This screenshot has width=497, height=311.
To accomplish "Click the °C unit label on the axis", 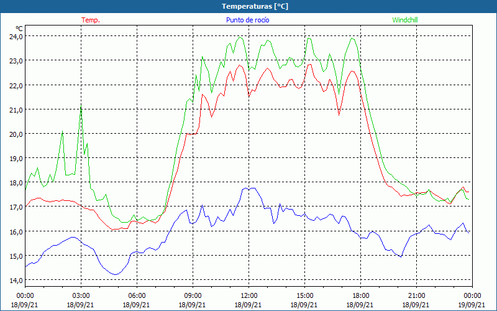I will pyautogui.click(x=19, y=29).
